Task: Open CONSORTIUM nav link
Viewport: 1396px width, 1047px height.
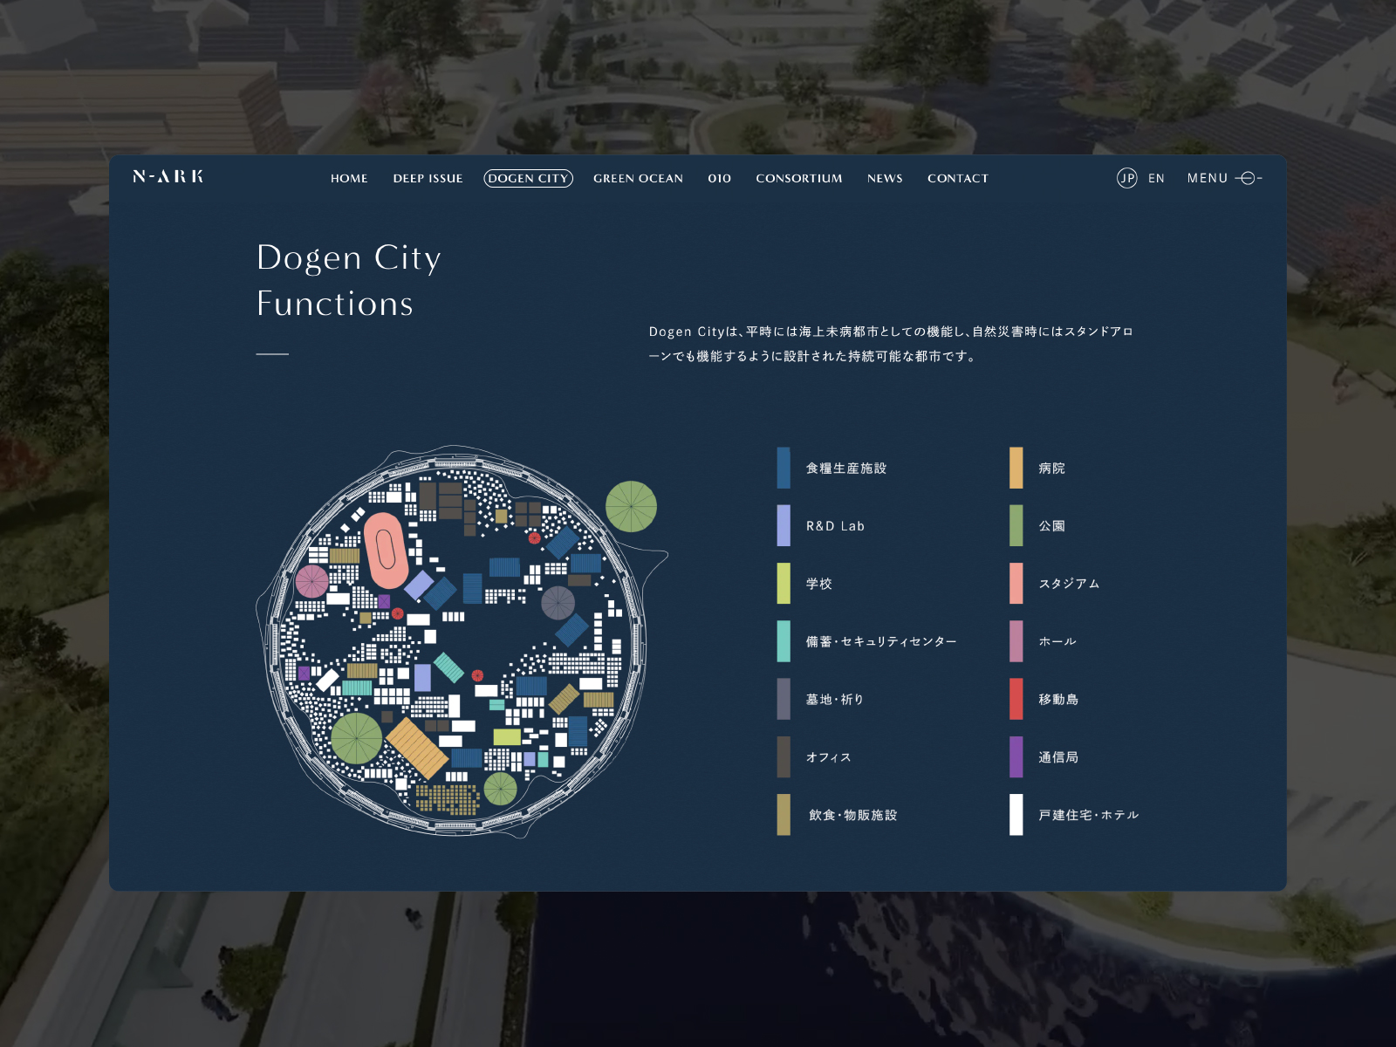Action: 798,178
